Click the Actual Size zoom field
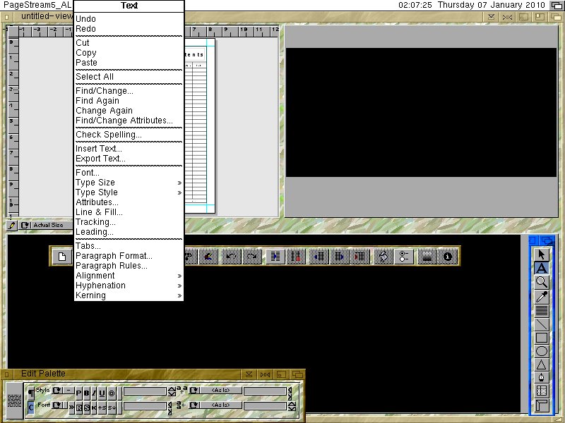Viewport: 565px width, 423px height. point(48,226)
